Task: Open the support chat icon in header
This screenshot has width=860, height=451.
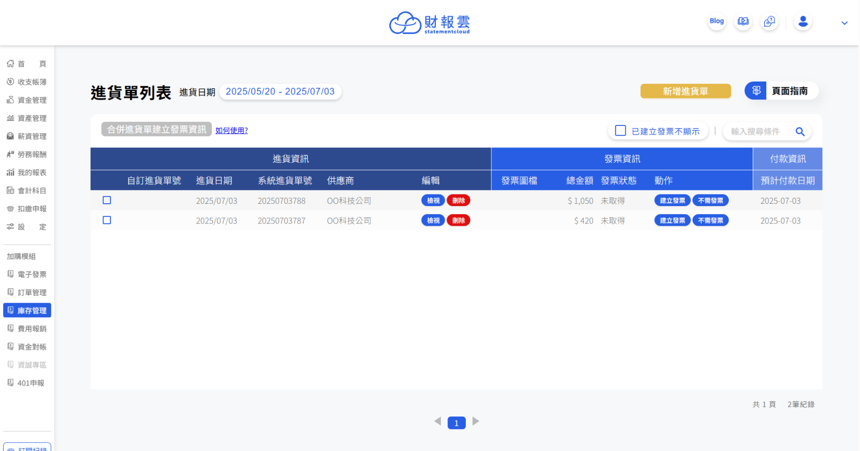Action: point(770,21)
